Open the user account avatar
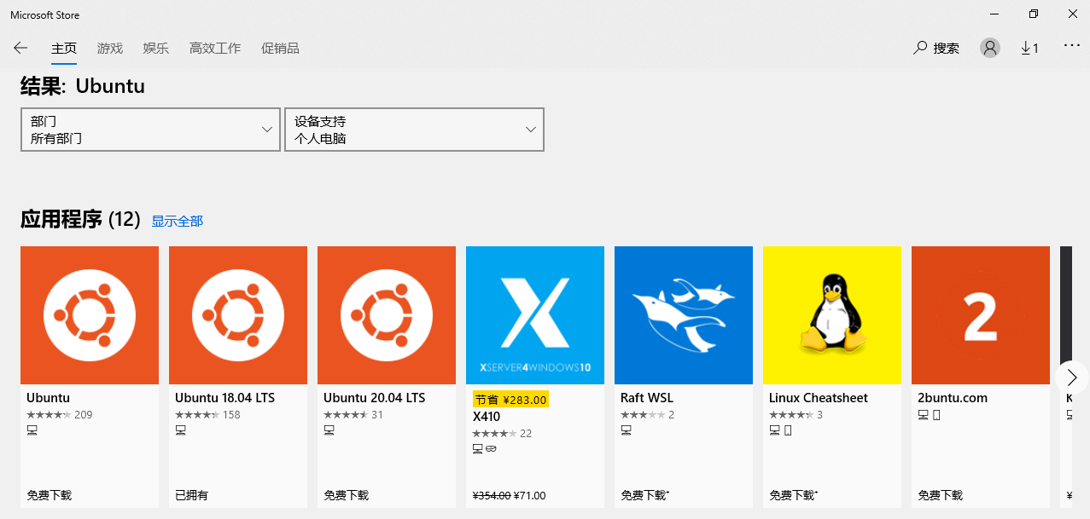Image resolution: width=1090 pixels, height=519 pixels. coord(990,49)
